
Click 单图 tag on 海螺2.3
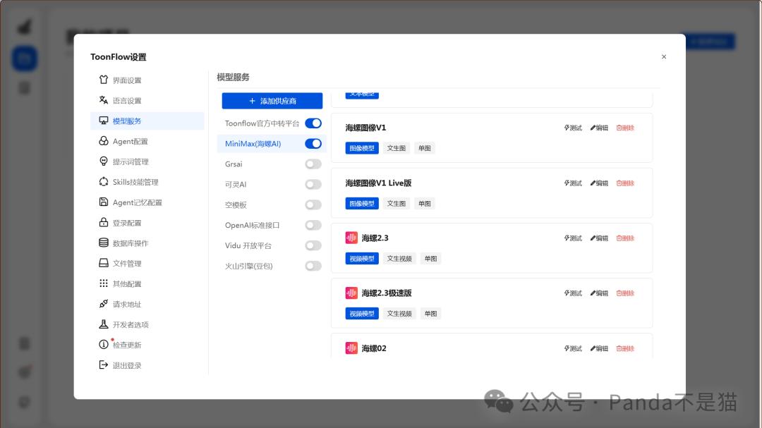tap(430, 259)
